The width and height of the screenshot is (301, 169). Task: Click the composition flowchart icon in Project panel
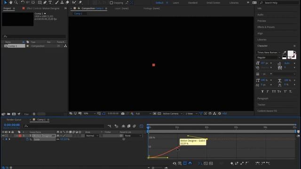pos(65,46)
